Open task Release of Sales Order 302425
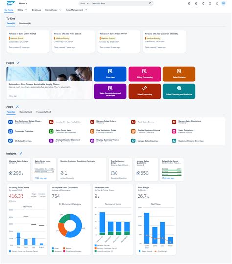 pyautogui.click(x=28, y=41)
